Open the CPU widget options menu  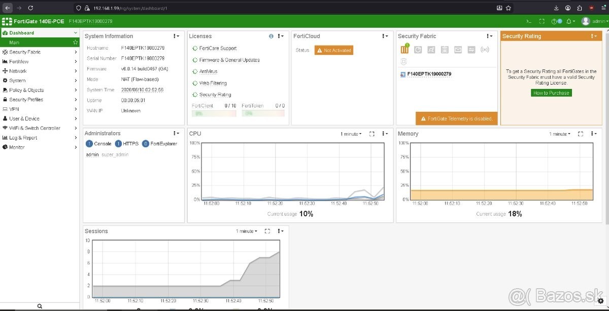coord(385,134)
